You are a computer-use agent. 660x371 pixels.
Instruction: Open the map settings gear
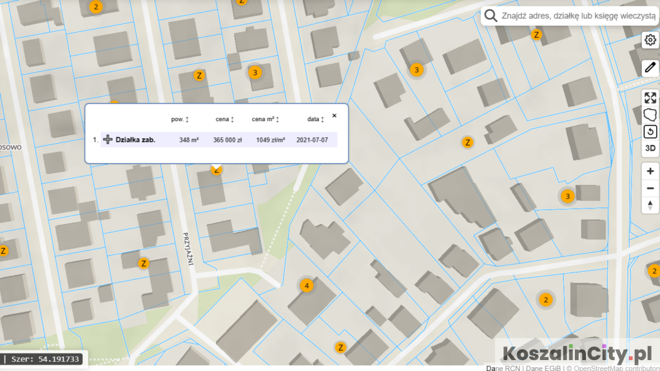coord(650,40)
